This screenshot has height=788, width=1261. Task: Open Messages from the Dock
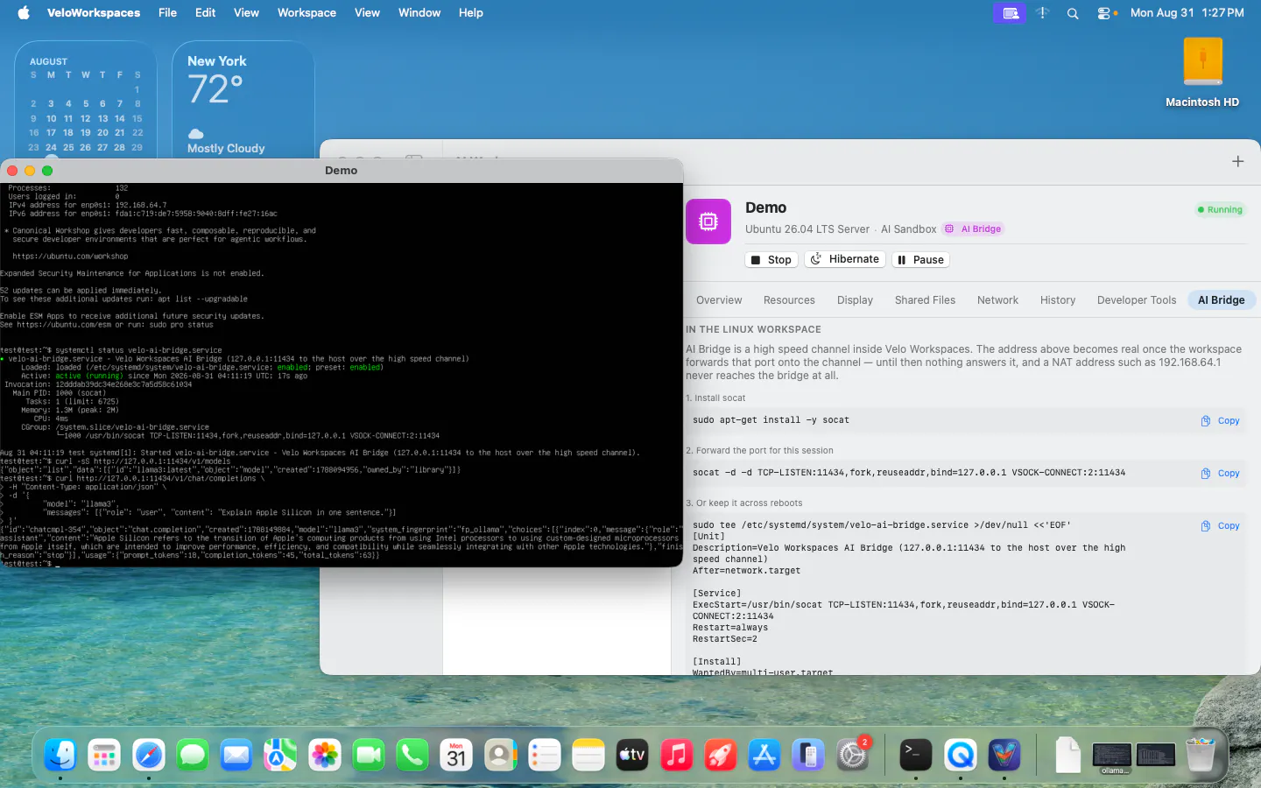(x=193, y=755)
